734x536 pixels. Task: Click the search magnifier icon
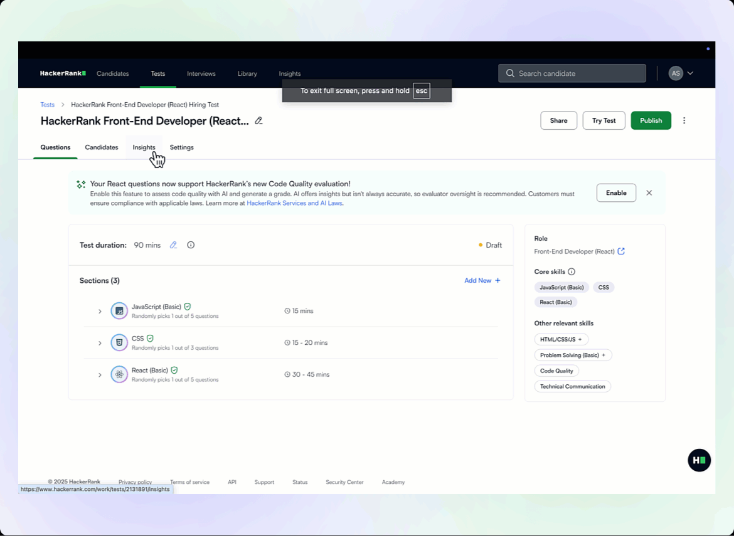(510, 73)
